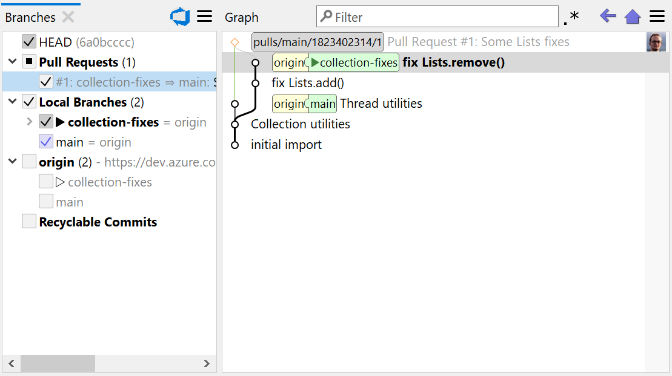672x376 pixels.
Task: Close the Branches view with its X icon
Action: point(67,17)
